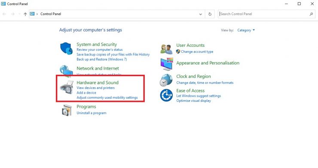Focus the Search Control Panel field
The height and width of the screenshot is (168, 318).
pos(264,14)
